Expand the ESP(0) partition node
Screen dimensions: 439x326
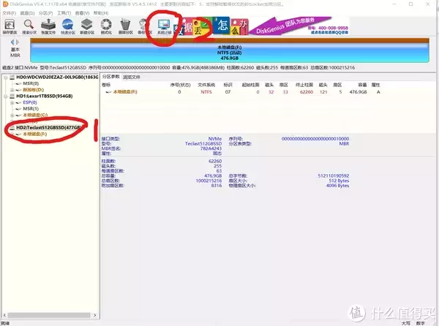pyautogui.click(x=12, y=102)
